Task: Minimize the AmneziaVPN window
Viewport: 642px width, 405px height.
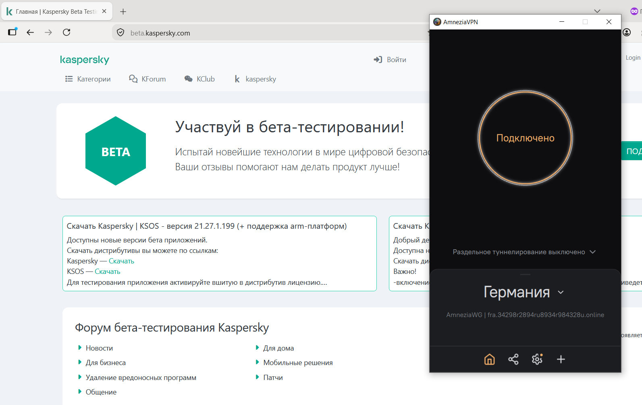Action: pos(562,22)
